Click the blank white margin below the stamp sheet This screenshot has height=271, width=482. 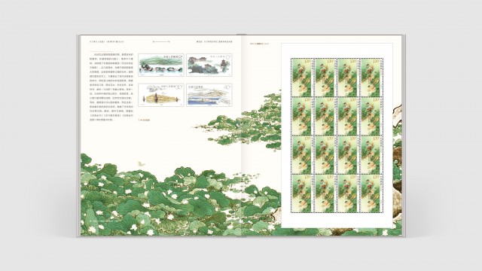coord(337,221)
